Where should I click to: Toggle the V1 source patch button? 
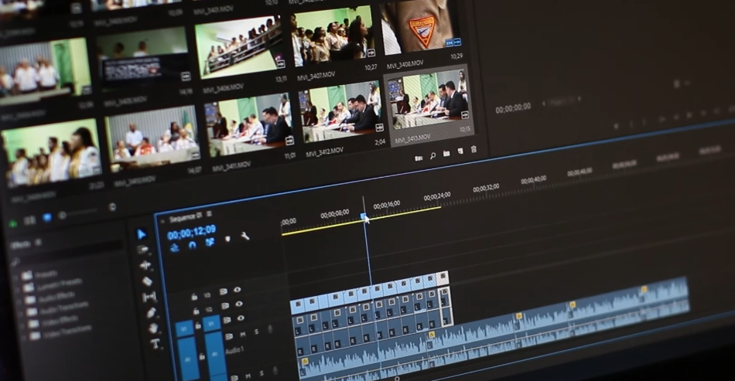[x=184, y=328]
